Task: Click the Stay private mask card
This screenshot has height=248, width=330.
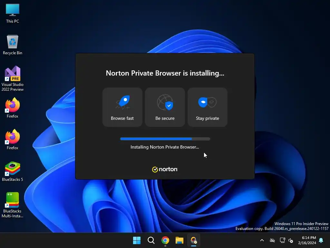Action: point(207,107)
